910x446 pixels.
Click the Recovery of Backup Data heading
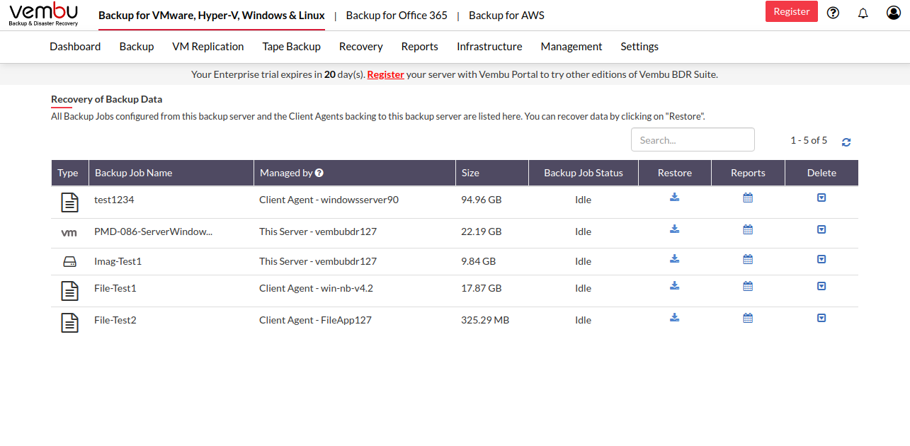[106, 99]
